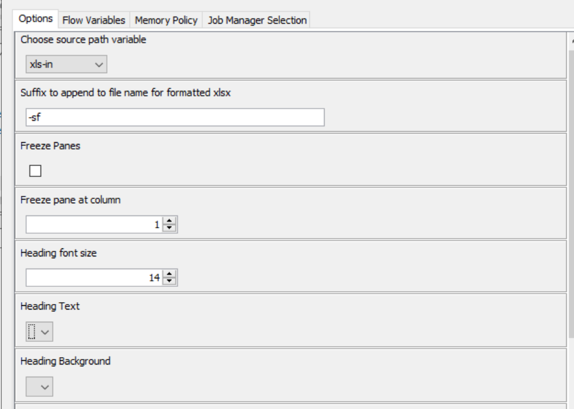
Task: Open the Flow Variables tab
Action: point(94,20)
